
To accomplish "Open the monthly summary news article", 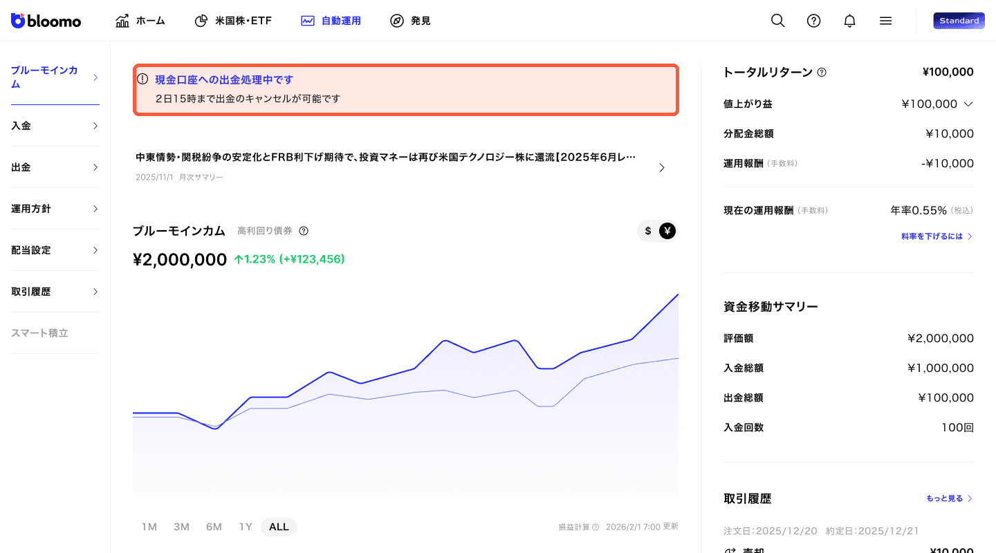I will tap(405, 167).
